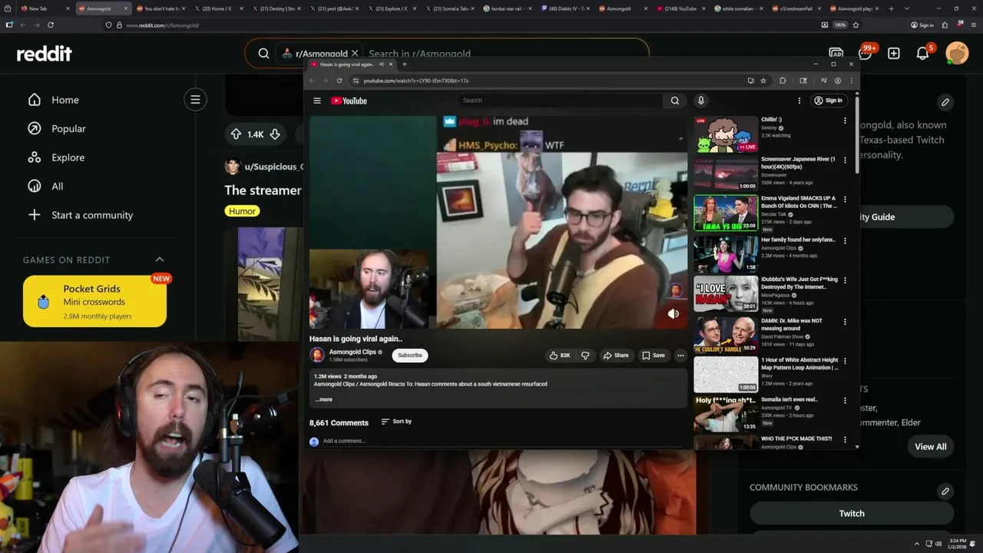Remove r/Asmongold filter from search box
Screen dimensions: 983x553
355,54
